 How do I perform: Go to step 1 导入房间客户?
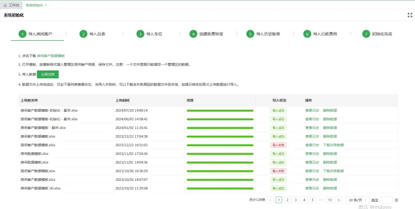pyautogui.click(x=35, y=34)
